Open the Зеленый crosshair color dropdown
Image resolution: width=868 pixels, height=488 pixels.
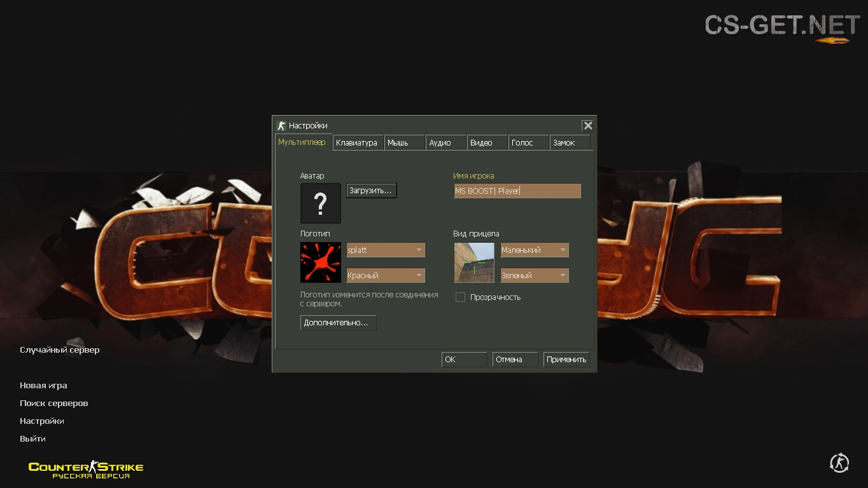(x=535, y=275)
